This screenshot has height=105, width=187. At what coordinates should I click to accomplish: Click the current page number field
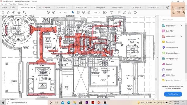pos(60,12)
